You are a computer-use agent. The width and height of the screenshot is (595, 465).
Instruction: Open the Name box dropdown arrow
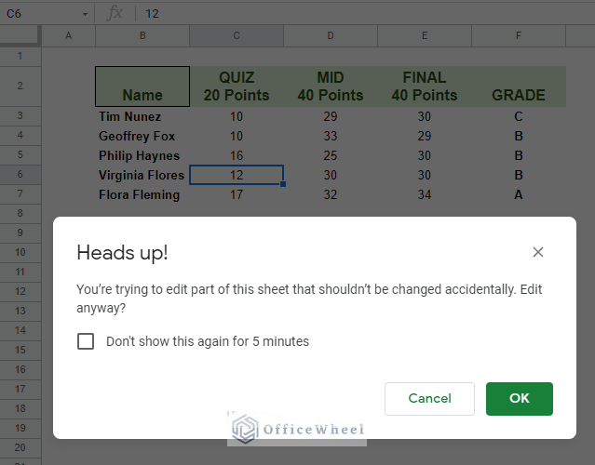tap(85, 14)
